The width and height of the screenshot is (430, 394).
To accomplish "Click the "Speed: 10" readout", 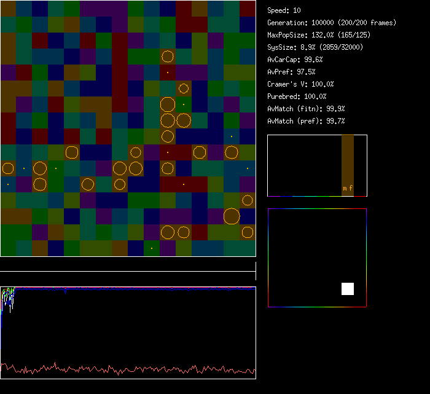I will [x=284, y=10].
